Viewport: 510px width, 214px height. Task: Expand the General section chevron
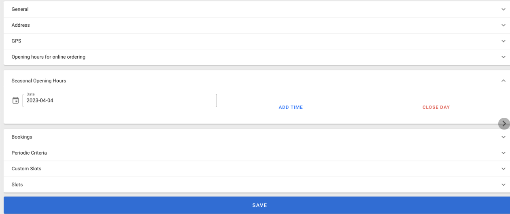pyautogui.click(x=504, y=9)
